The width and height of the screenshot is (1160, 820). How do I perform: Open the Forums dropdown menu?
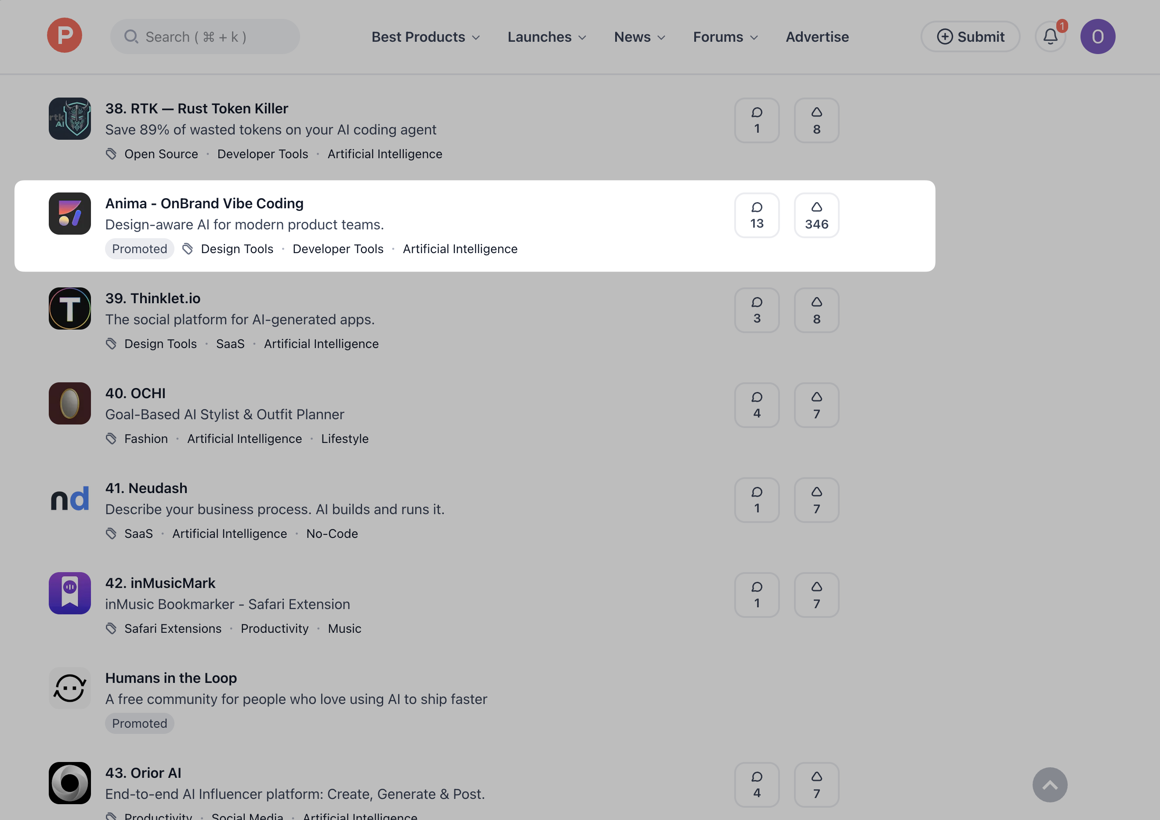[x=725, y=37]
